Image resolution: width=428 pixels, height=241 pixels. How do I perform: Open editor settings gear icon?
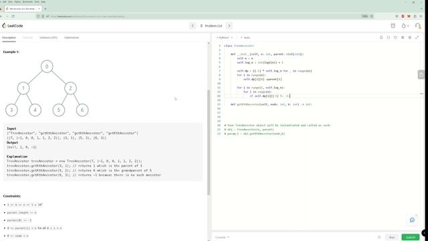click(x=410, y=37)
